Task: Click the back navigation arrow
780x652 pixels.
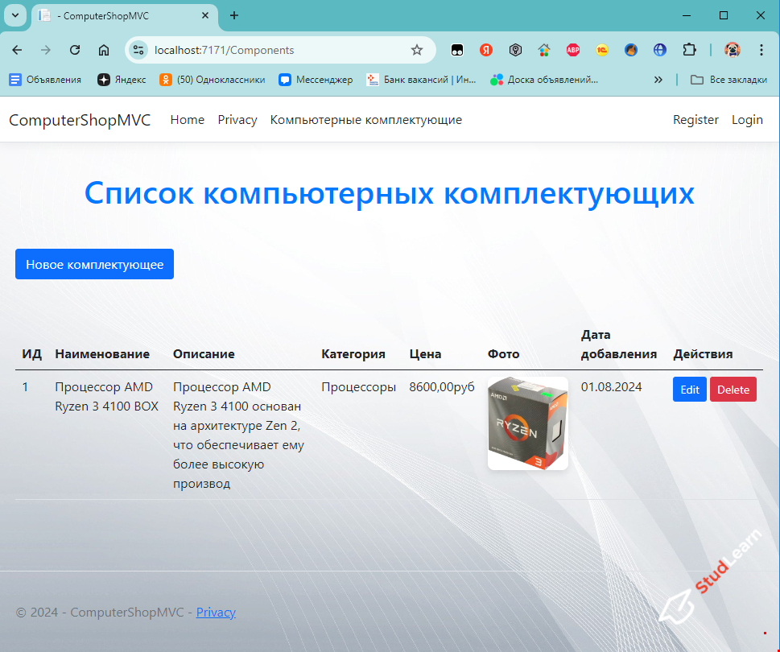Action: click(x=16, y=49)
